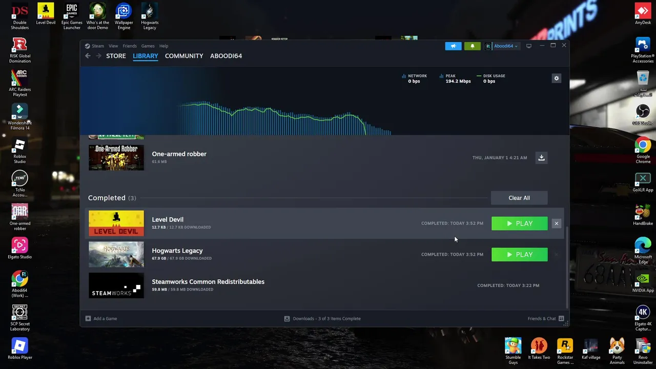This screenshot has width=656, height=369.
Task: Download One-armed robber update arrow
Action: tap(541, 157)
